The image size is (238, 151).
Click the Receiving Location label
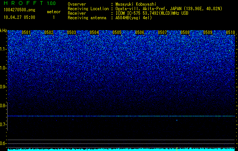pyautogui.click(x=88, y=9)
